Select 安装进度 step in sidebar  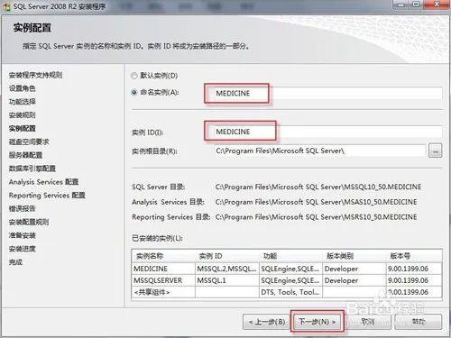pos(22,249)
